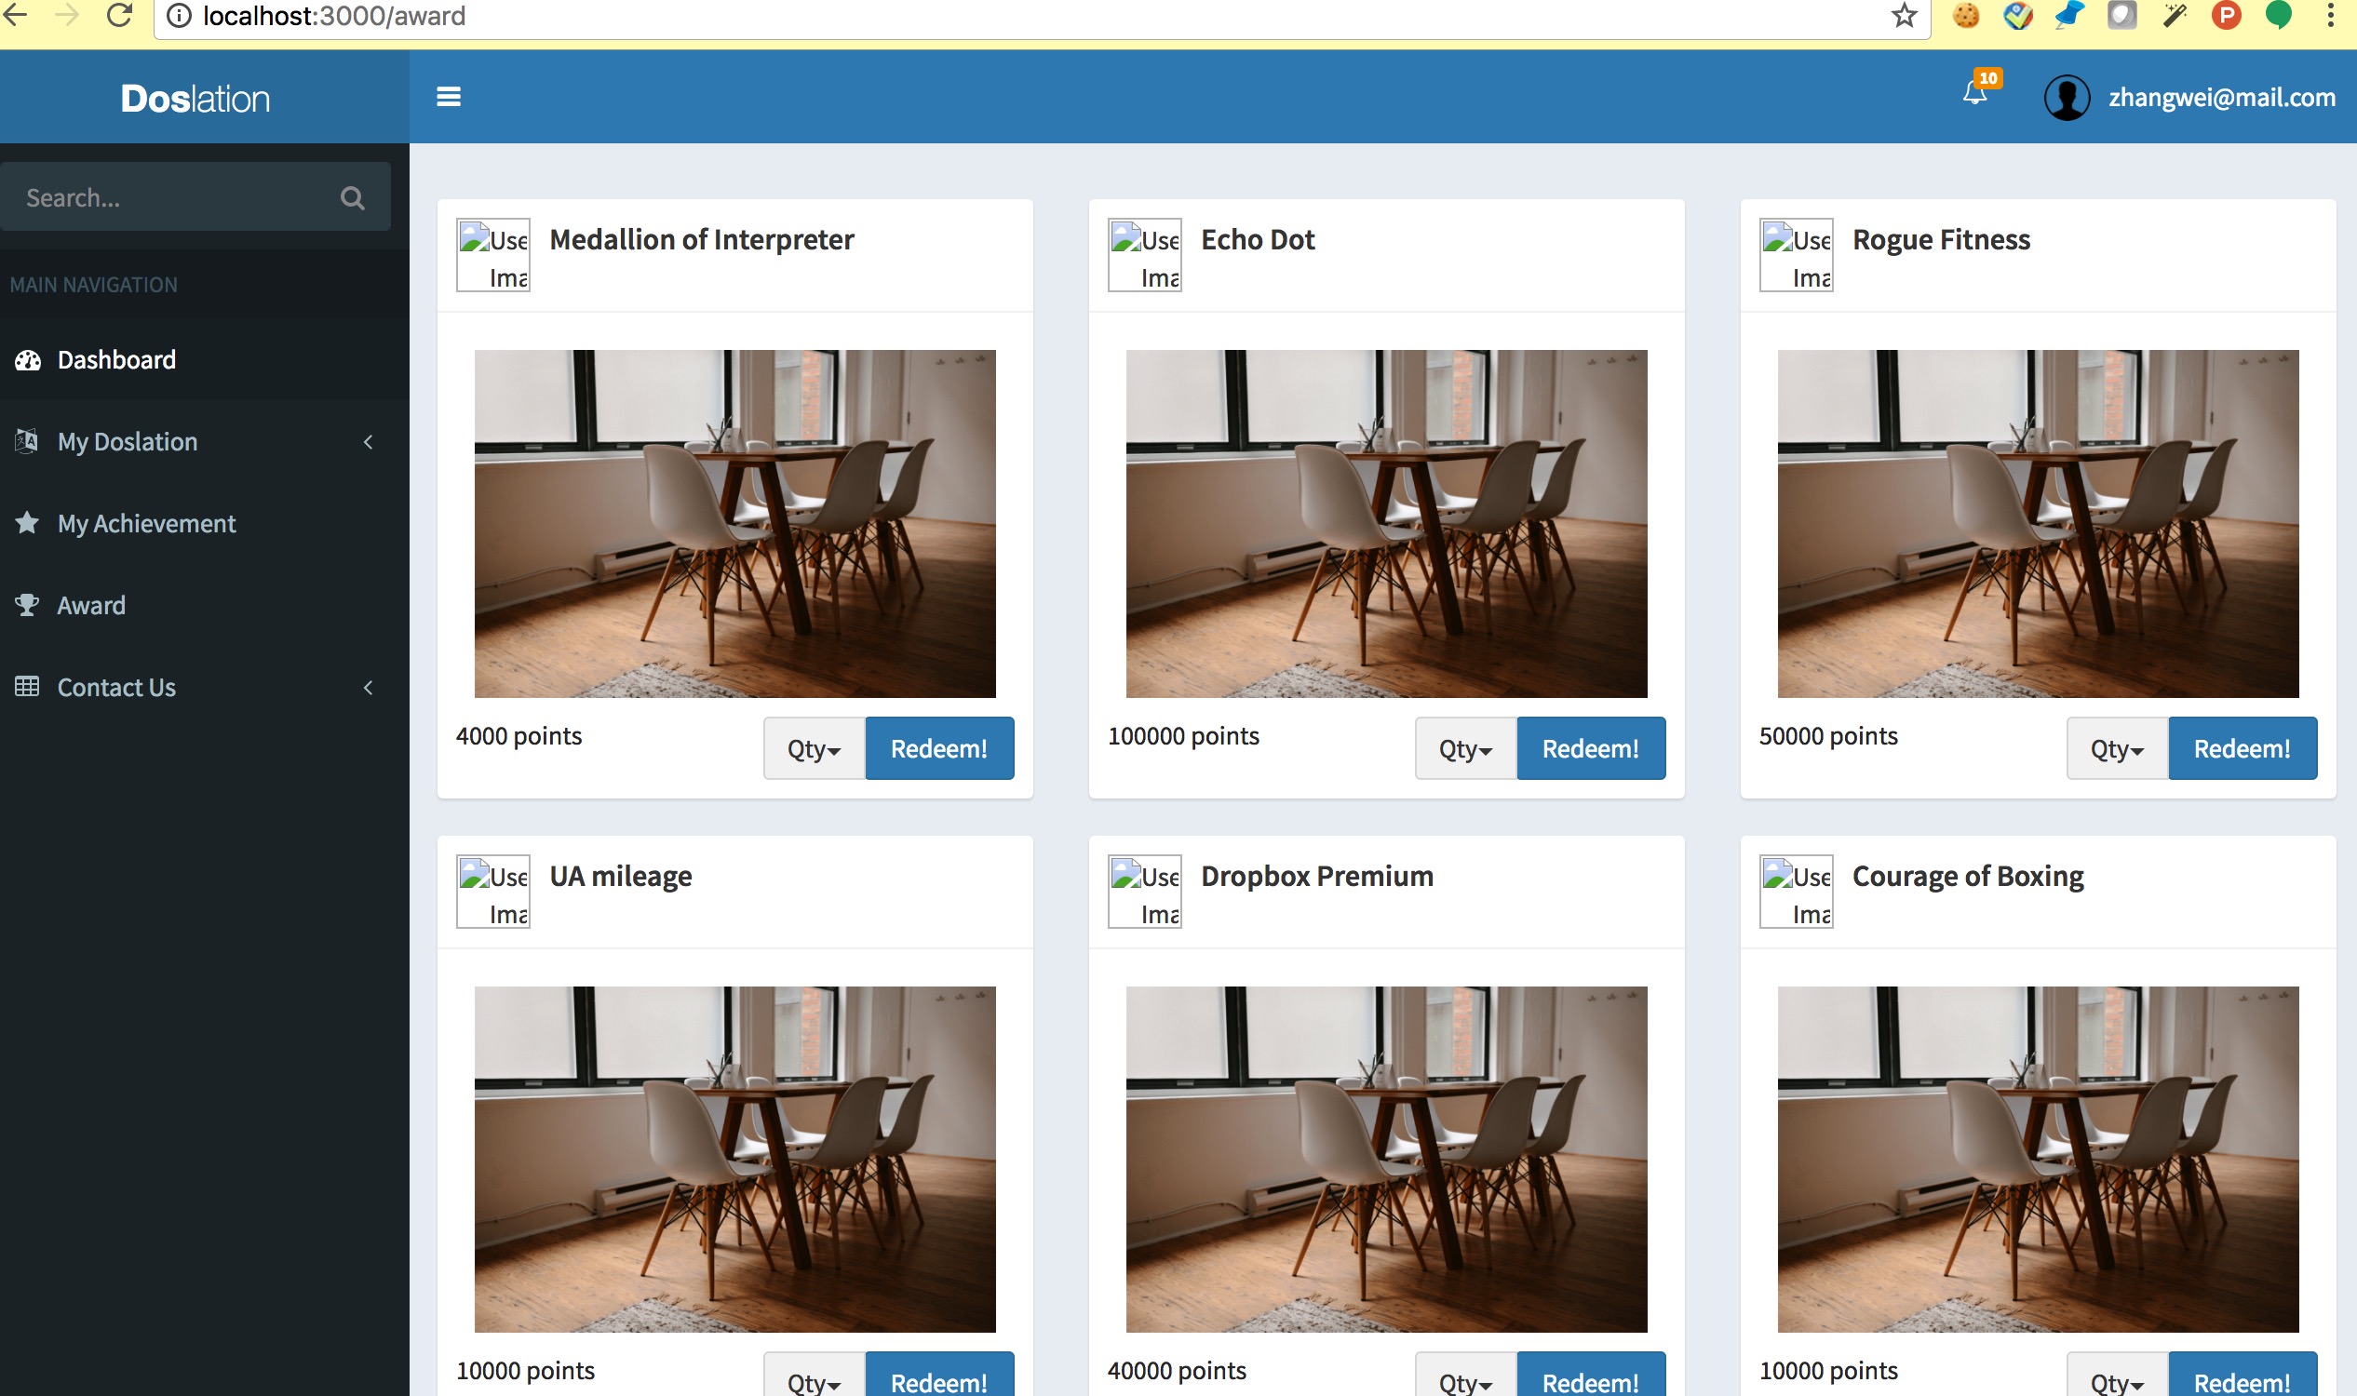Toggle the hamburger sidebar menu icon
Image resolution: width=2357 pixels, height=1396 pixels.
click(x=448, y=97)
